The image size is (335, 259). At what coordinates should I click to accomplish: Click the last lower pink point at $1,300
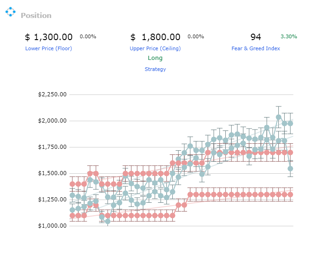pos(290,194)
